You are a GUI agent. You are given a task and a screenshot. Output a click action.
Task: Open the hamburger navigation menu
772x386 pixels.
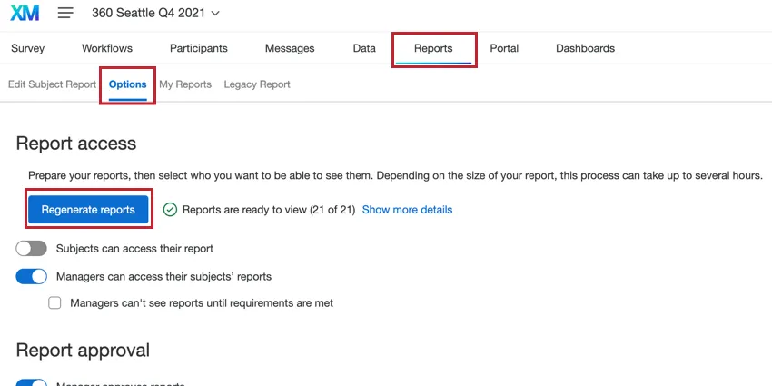65,14
